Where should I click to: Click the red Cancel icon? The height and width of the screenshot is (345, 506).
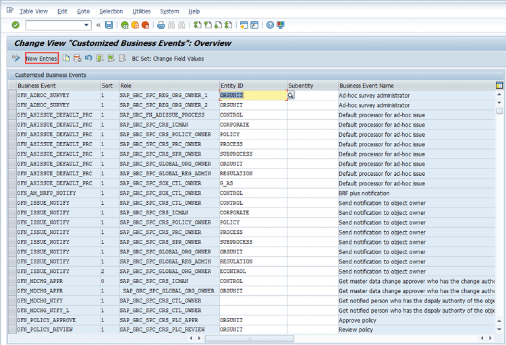click(145, 25)
